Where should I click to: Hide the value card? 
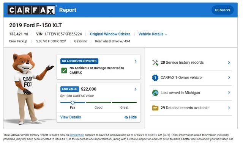click(131, 117)
